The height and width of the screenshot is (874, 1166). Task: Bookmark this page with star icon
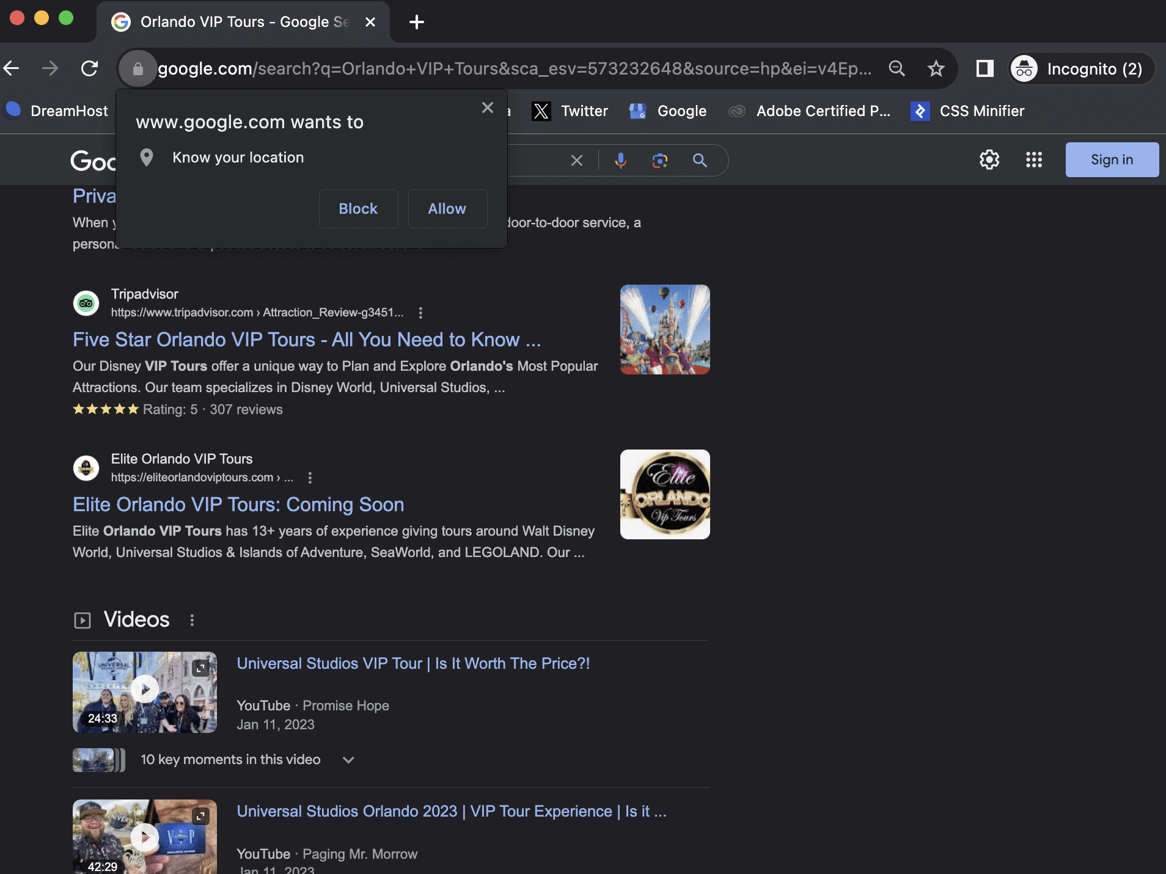(x=936, y=68)
